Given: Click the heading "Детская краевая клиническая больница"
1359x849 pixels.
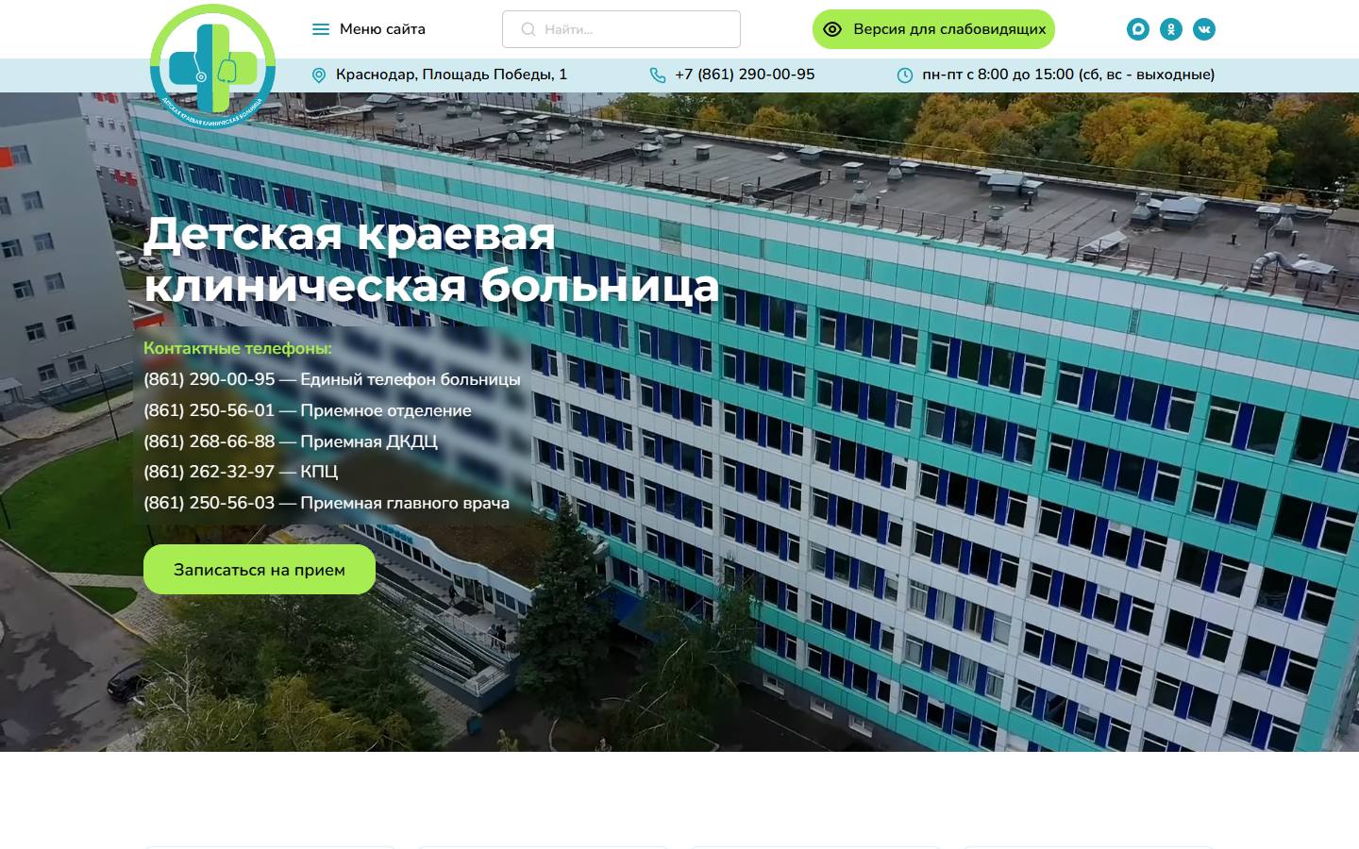Looking at the screenshot, I should tap(431, 259).
